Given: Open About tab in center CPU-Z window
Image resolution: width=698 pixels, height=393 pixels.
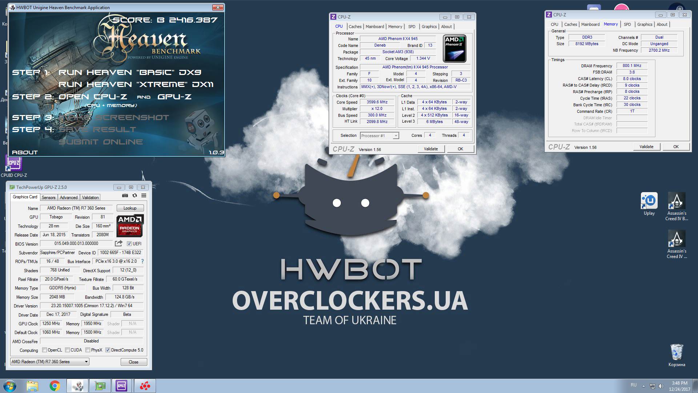Looking at the screenshot, I should [x=446, y=27].
